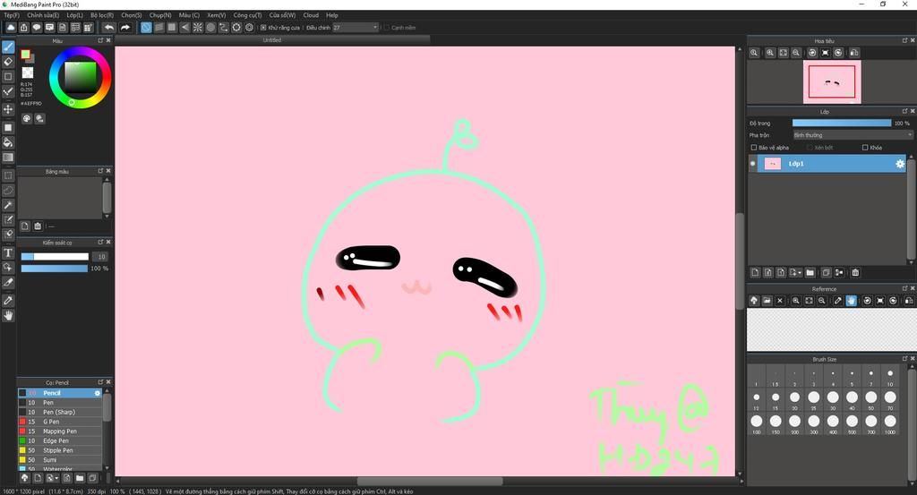Image resolution: width=917 pixels, height=495 pixels.
Task: Click the radial snap guide icon
Action: tap(198, 28)
